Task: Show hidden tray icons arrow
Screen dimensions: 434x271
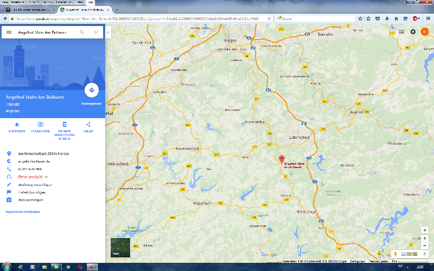Action: [409, 267]
